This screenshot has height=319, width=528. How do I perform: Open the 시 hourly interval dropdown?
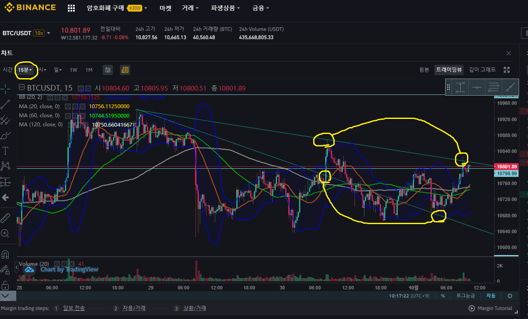pyautogui.click(x=42, y=70)
